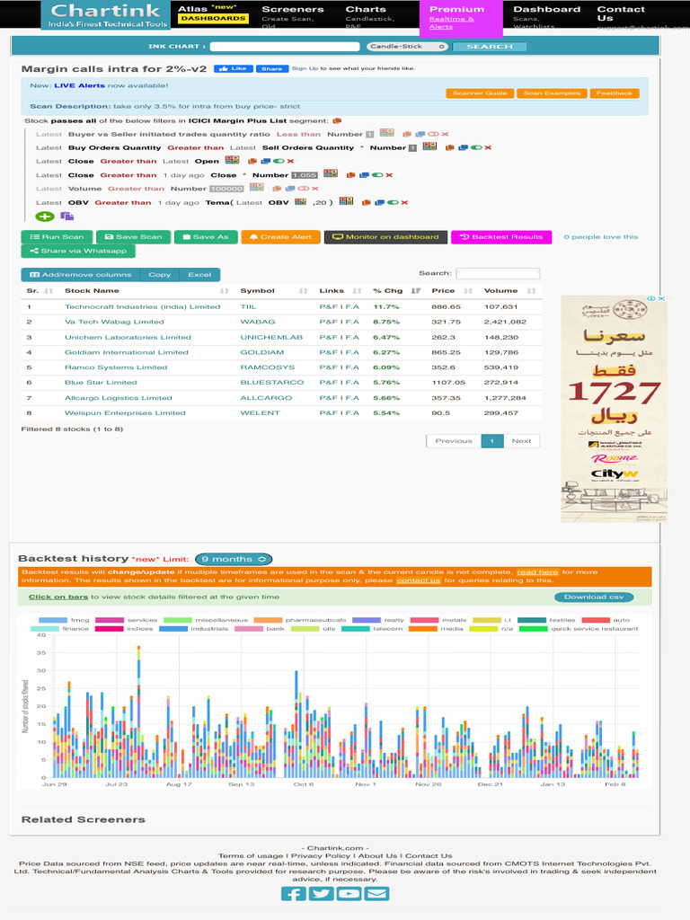
Task: Toggle the fmcg legend color swatch
Action: click(53, 620)
